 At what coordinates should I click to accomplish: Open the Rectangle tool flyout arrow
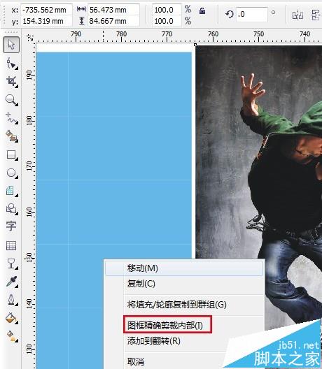16,159
